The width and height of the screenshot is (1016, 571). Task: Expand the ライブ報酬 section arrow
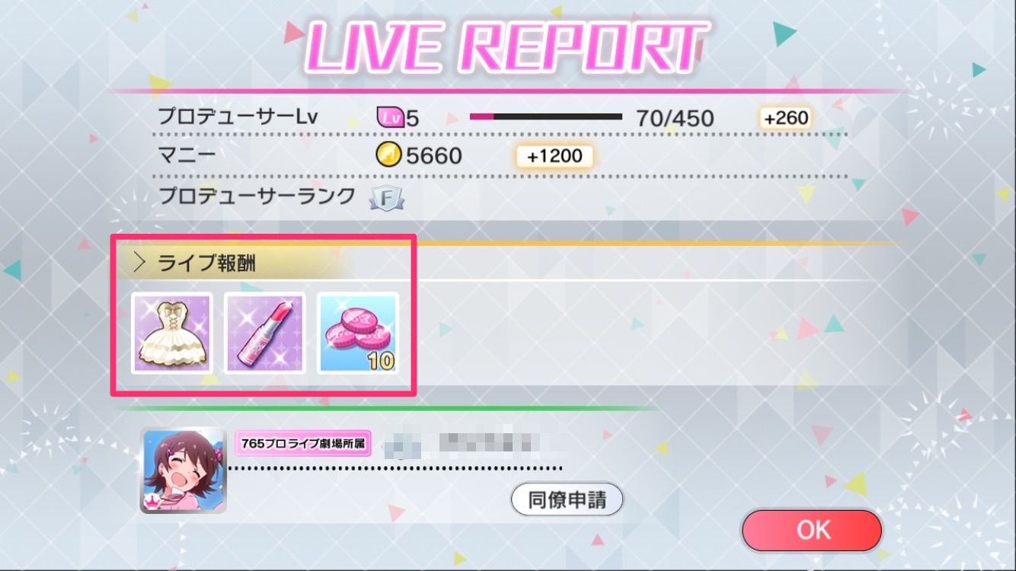point(139,263)
